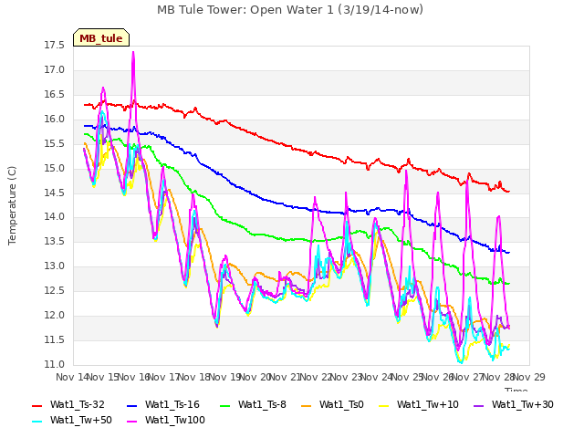The width and height of the screenshot is (584, 438).
Task: Click the end of the blue Ts-16 line
Action: click(x=509, y=253)
